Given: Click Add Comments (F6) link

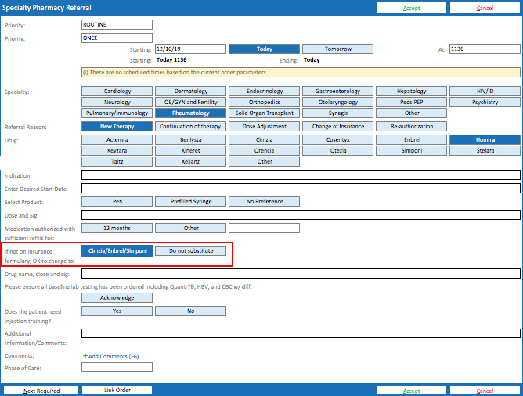Looking at the screenshot, I should point(110,356).
